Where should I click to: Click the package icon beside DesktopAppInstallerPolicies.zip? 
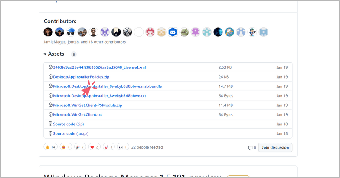tap(51, 77)
